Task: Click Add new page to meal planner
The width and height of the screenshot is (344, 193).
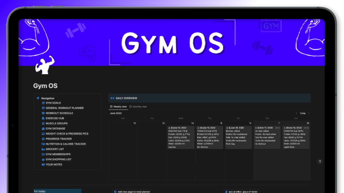Action: (x=132, y=192)
